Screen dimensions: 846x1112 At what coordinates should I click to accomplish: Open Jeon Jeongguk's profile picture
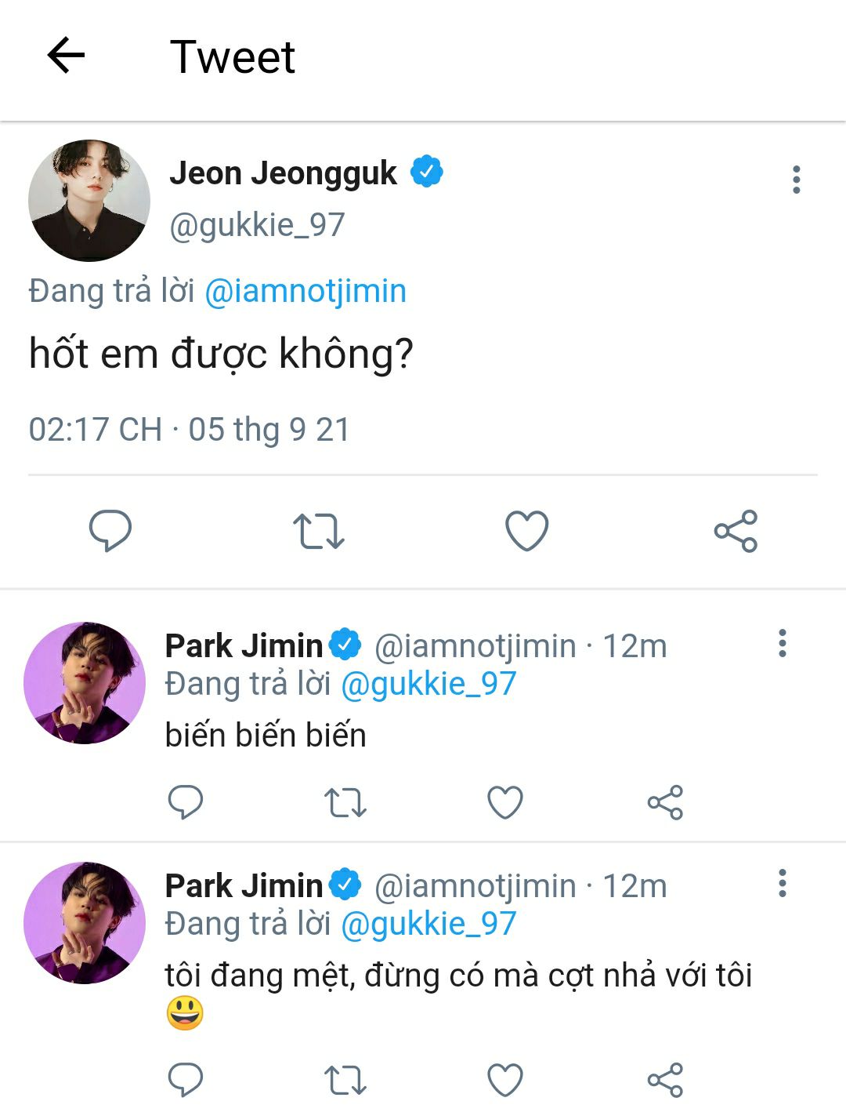tap(89, 201)
